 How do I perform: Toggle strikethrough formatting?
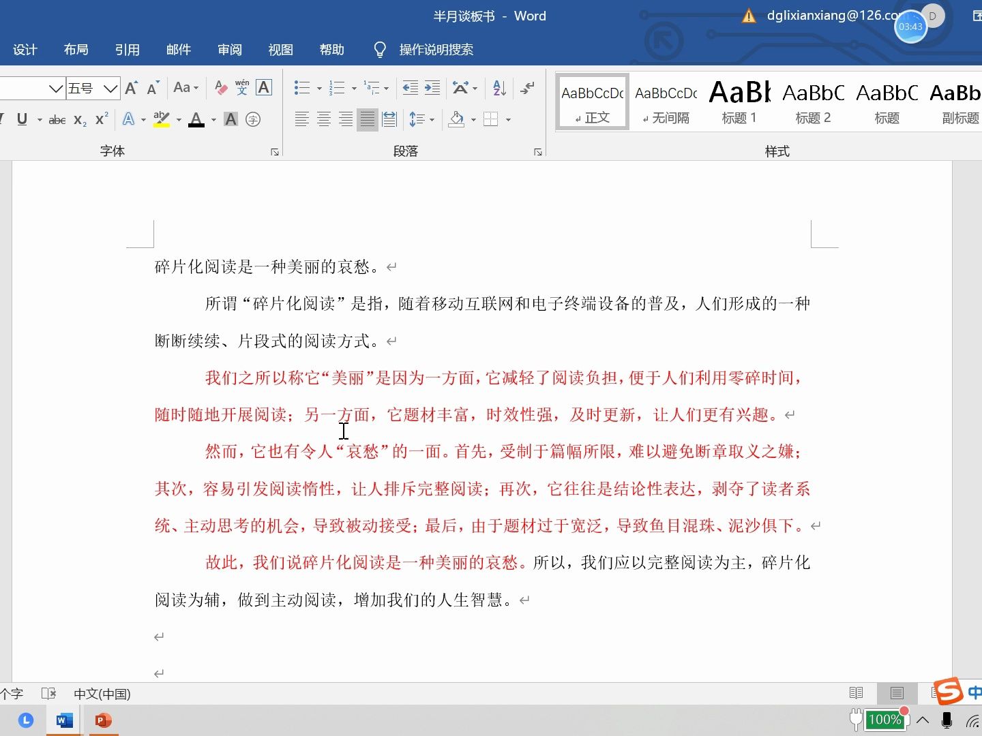pos(57,120)
